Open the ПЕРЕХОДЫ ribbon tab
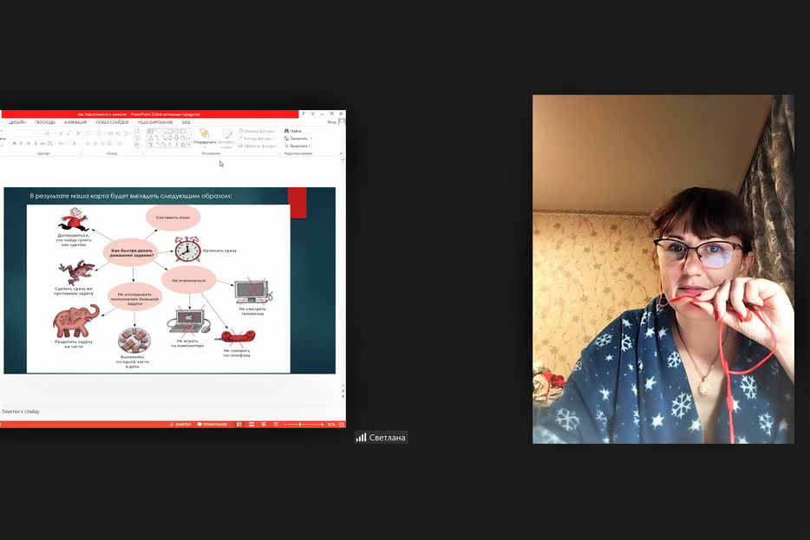This screenshot has width=810, height=540. point(45,122)
